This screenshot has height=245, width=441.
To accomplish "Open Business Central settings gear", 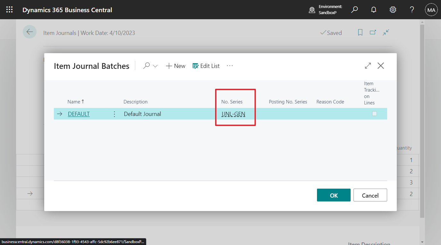I will point(393,9).
